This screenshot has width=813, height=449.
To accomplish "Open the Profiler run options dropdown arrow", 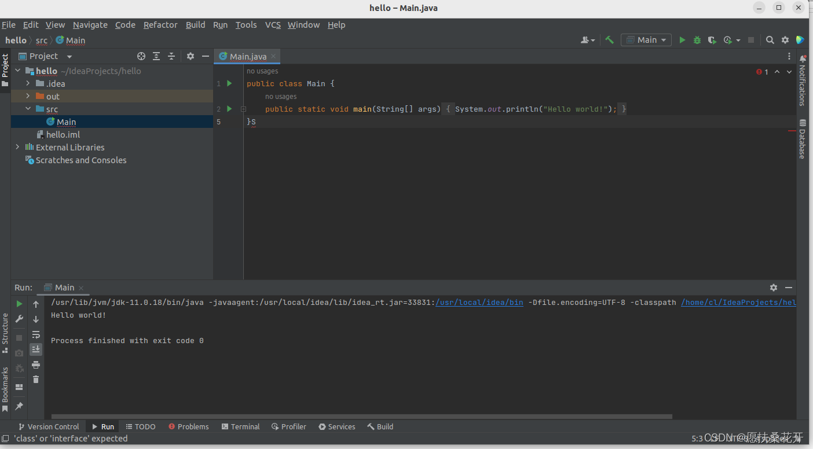I will pos(738,41).
